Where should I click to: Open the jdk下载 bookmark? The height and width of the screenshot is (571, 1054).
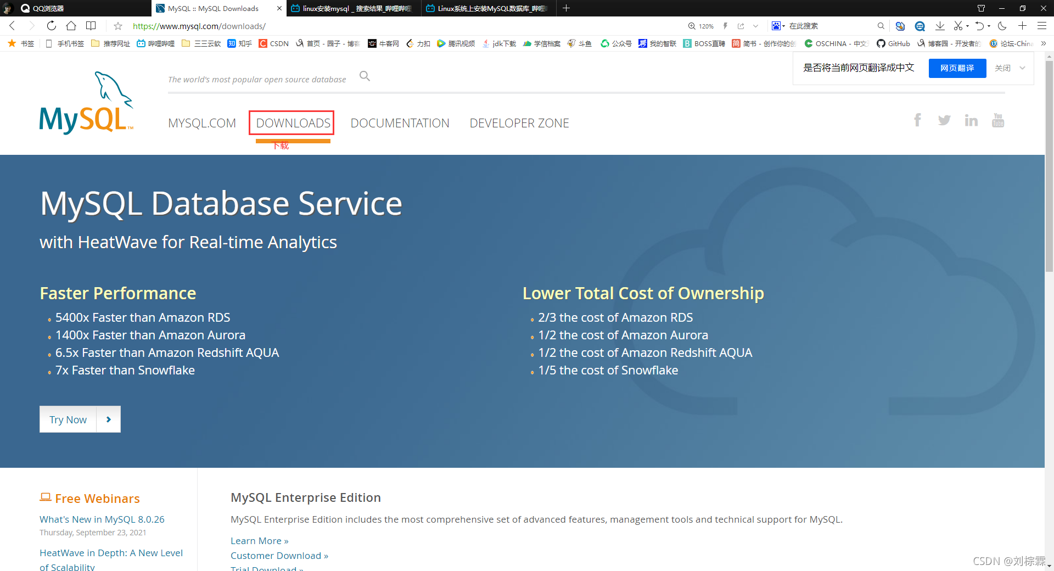point(499,43)
